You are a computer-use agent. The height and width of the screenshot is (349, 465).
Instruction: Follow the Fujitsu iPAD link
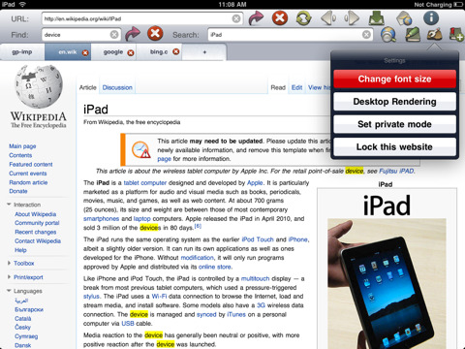(396, 171)
